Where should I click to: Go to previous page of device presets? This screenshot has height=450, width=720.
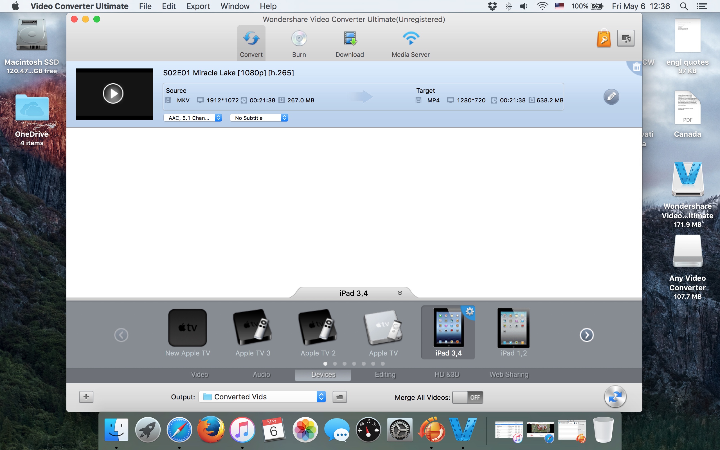pyautogui.click(x=121, y=335)
